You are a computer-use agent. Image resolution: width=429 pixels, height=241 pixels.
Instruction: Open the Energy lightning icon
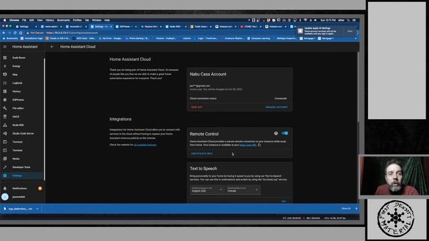coord(5,66)
